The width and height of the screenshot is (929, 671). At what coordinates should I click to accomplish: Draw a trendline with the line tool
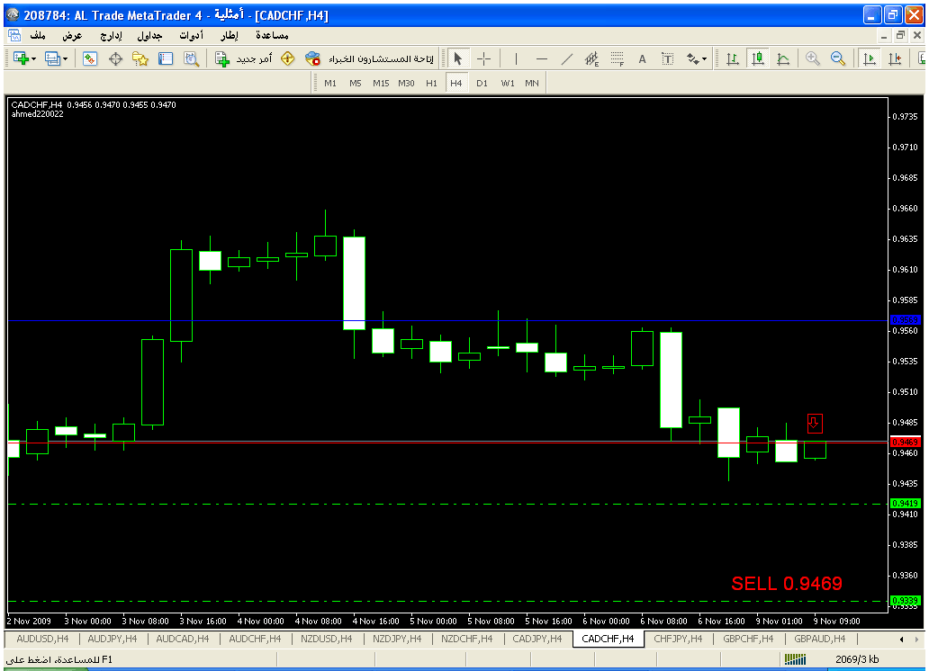point(566,58)
